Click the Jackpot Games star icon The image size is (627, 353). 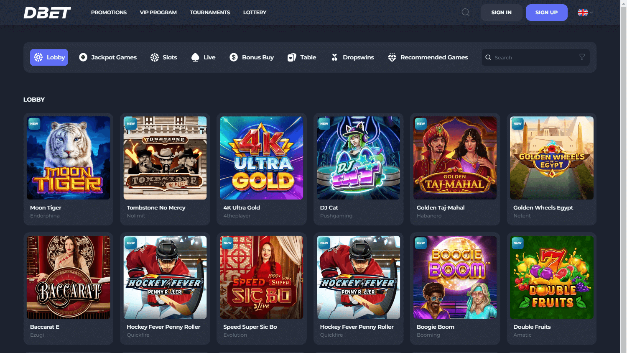(x=83, y=57)
